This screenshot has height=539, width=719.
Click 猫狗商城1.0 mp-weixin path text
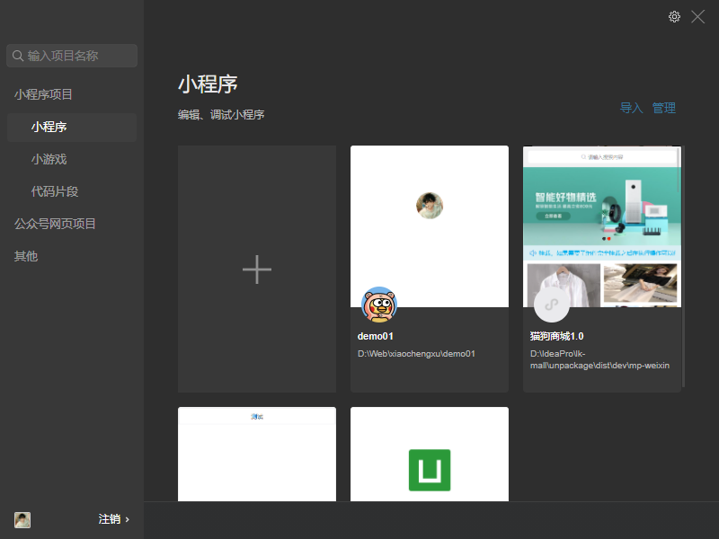(x=599, y=360)
